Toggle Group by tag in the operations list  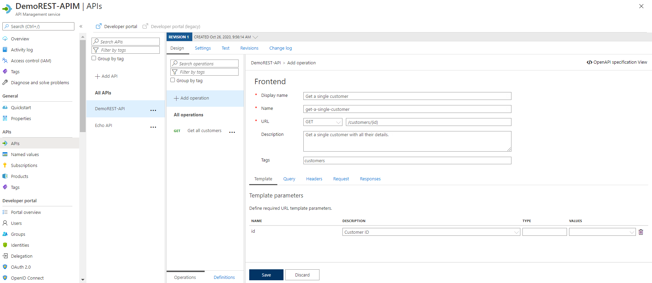tap(172, 80)
